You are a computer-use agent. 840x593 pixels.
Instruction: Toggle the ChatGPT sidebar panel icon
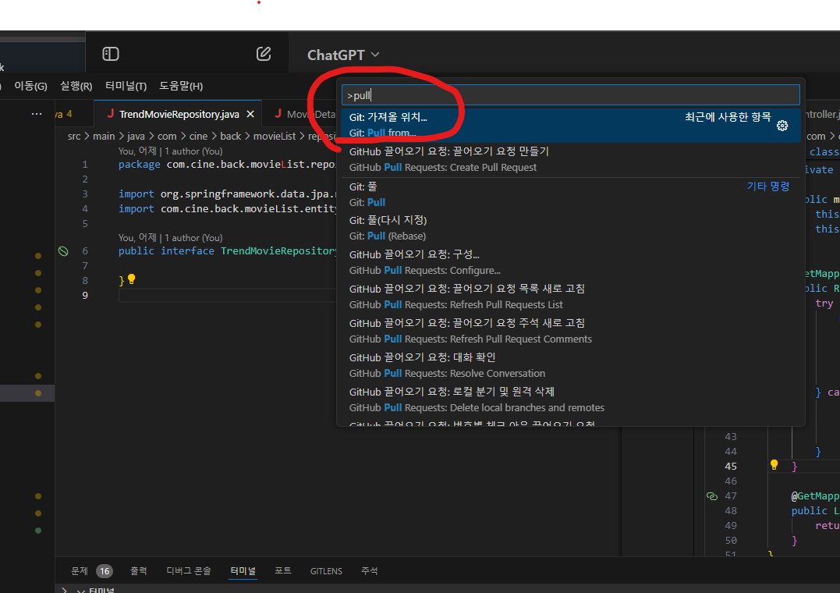[110, 54]
